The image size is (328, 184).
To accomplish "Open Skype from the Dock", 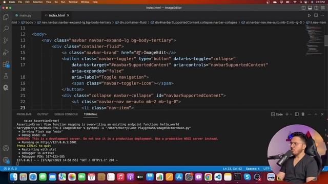I will pyautogui.click(x=247, y=177).
